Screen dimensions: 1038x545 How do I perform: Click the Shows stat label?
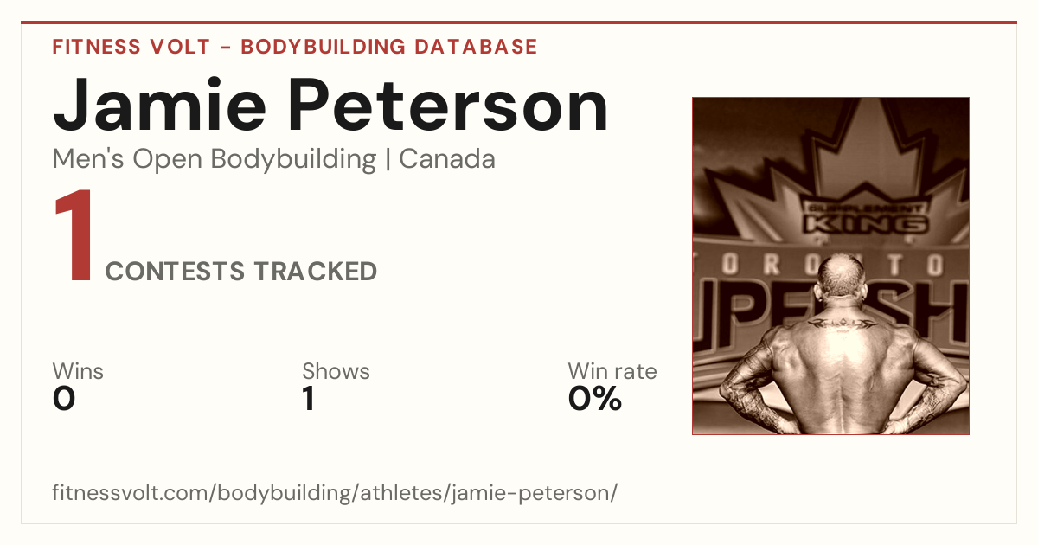pos(336,372)
